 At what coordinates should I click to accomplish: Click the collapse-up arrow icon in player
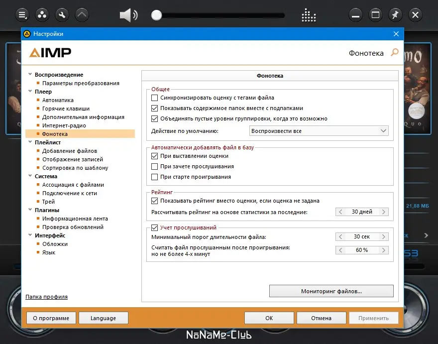[x=82, y=15]
